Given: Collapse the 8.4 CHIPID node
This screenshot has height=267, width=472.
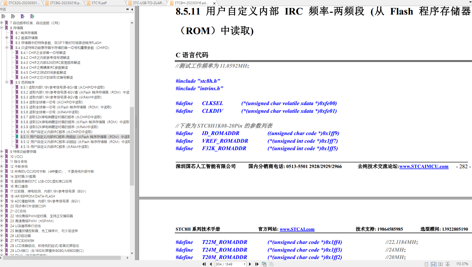Looking at the screenshot, I should point(7,48).
